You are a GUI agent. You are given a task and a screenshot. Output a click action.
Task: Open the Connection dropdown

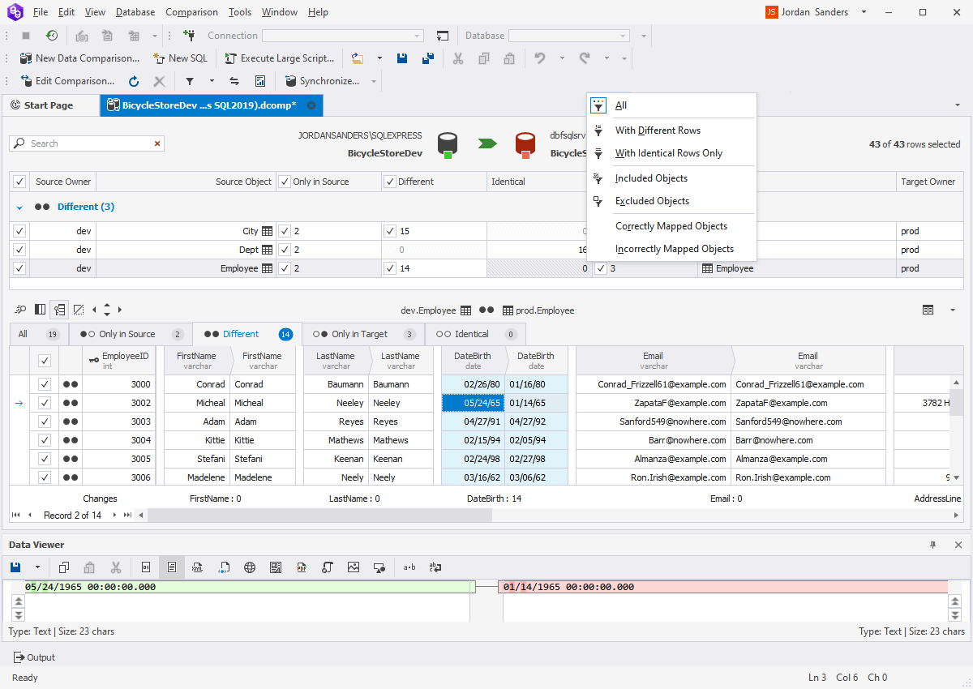(416, 36)
